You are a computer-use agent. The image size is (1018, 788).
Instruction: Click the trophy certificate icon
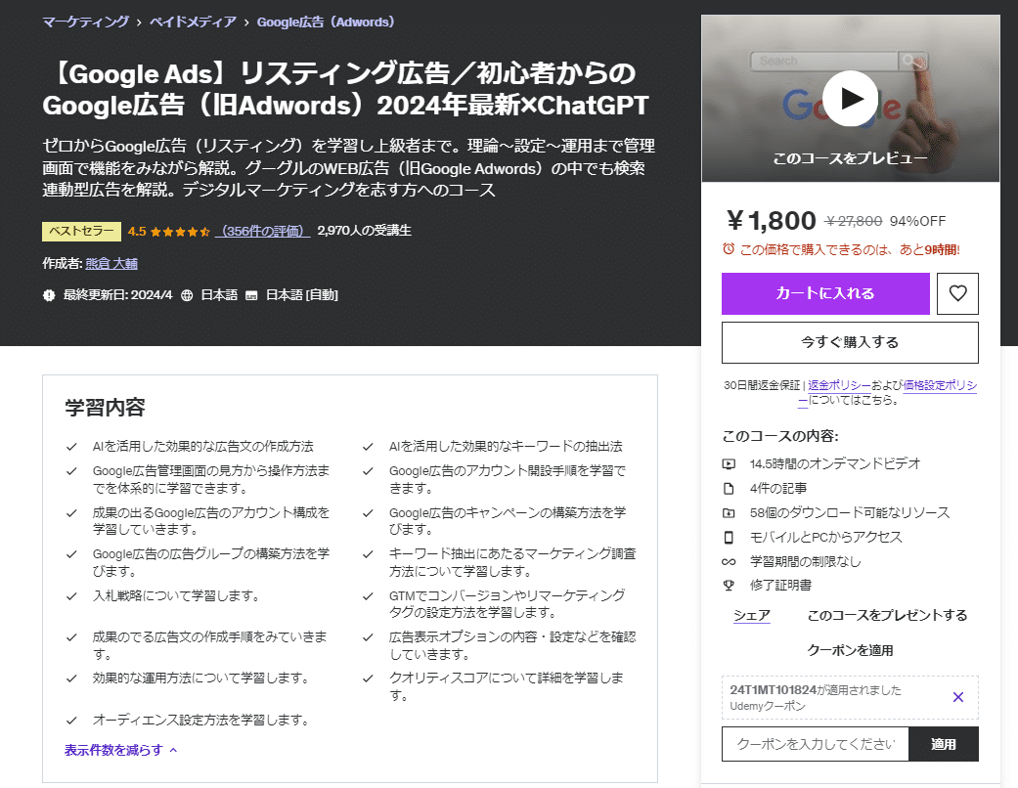click(x=729, y=586)
